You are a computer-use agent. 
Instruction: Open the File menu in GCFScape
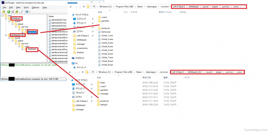point(4,8)
